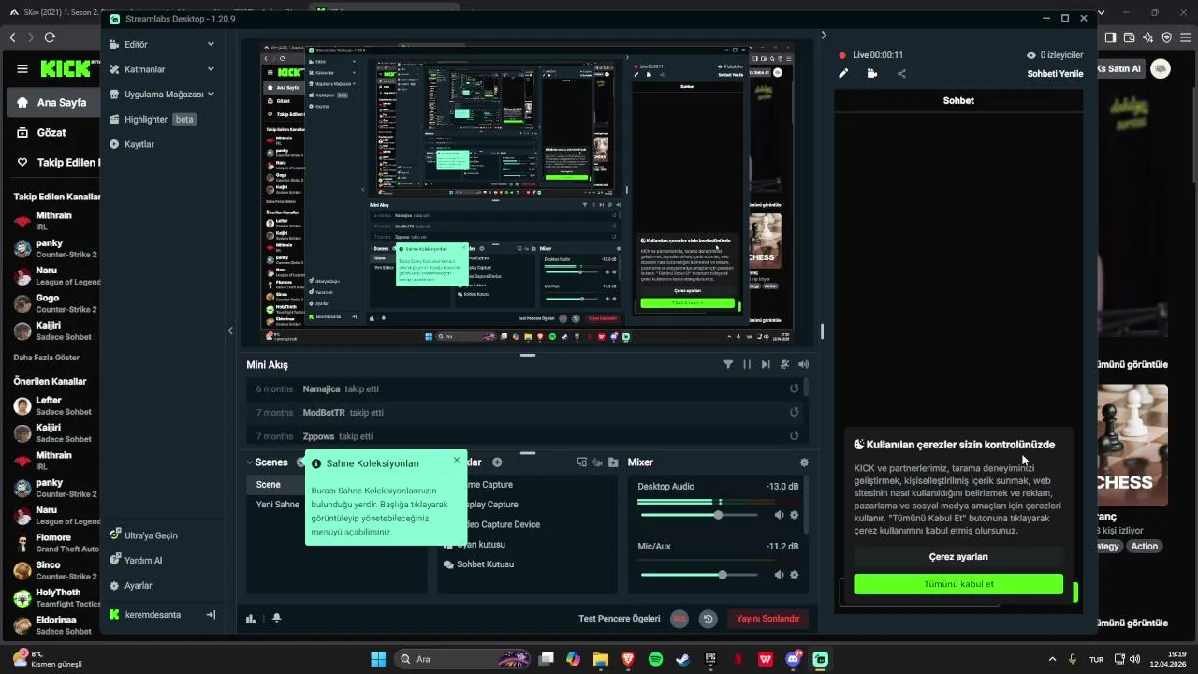Click Sohbeti Yenile to refresh chat
This screenshot has height=674, width=1198.
tap(1055, 74)
